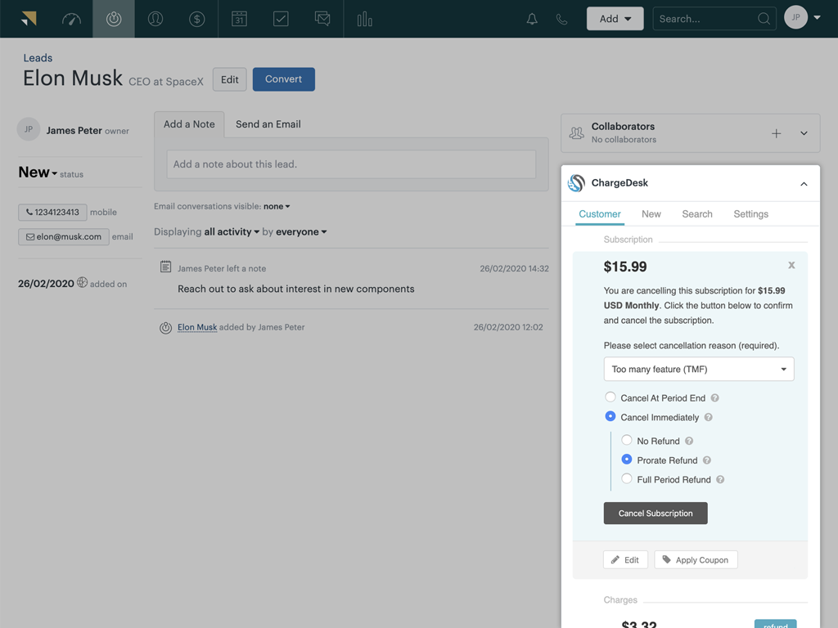The width and height of the screenshot is (838, 628).
Task: Open the phone dialer icon
Action: coord(561,20)
